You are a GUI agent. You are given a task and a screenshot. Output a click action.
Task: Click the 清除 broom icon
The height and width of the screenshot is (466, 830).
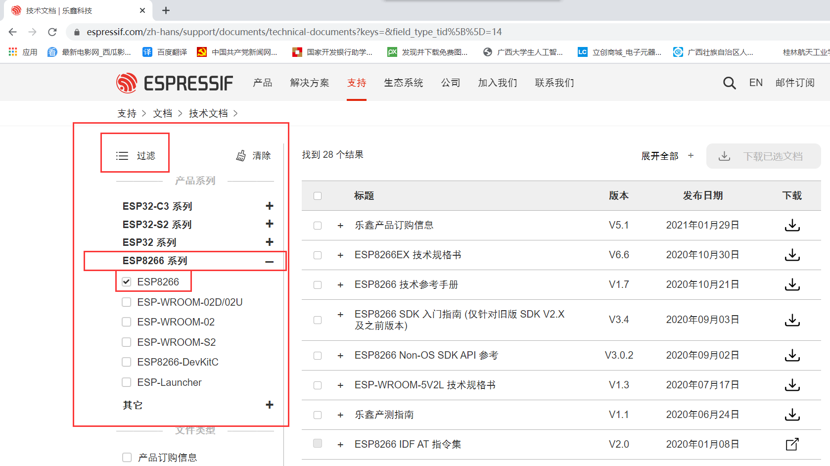coord(241,156)
